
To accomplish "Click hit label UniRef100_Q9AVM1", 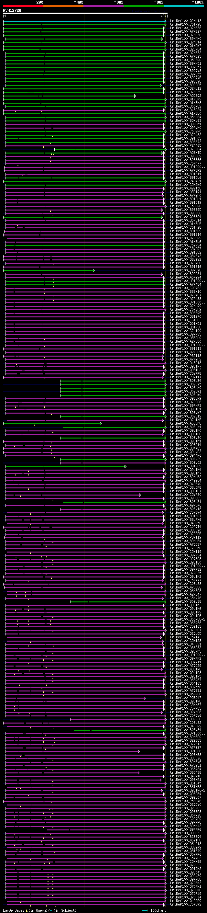I will point(186,124).
